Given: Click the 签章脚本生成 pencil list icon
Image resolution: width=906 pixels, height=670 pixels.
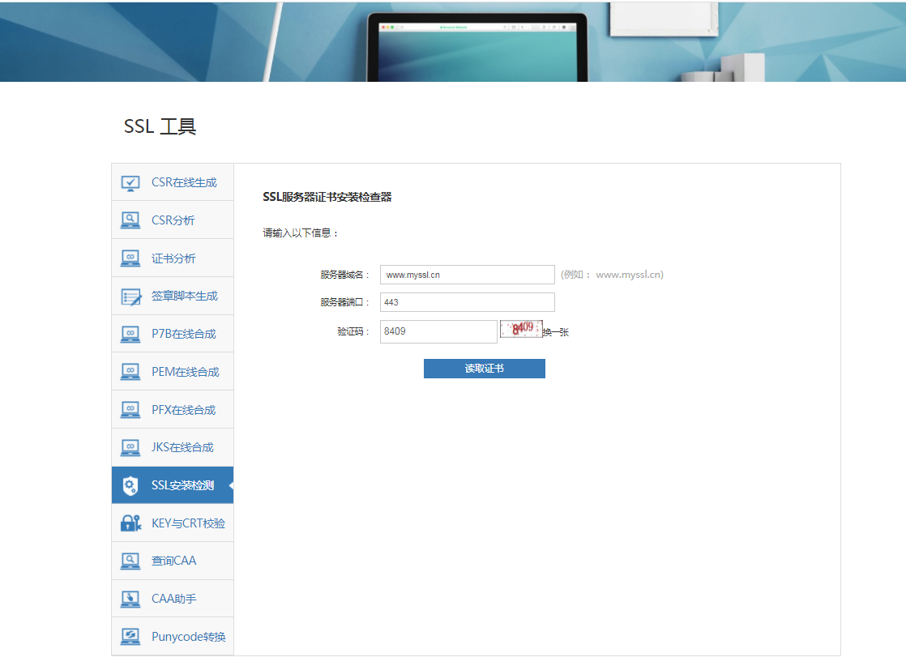Looking at the screenshot, I should click(131, 297).
